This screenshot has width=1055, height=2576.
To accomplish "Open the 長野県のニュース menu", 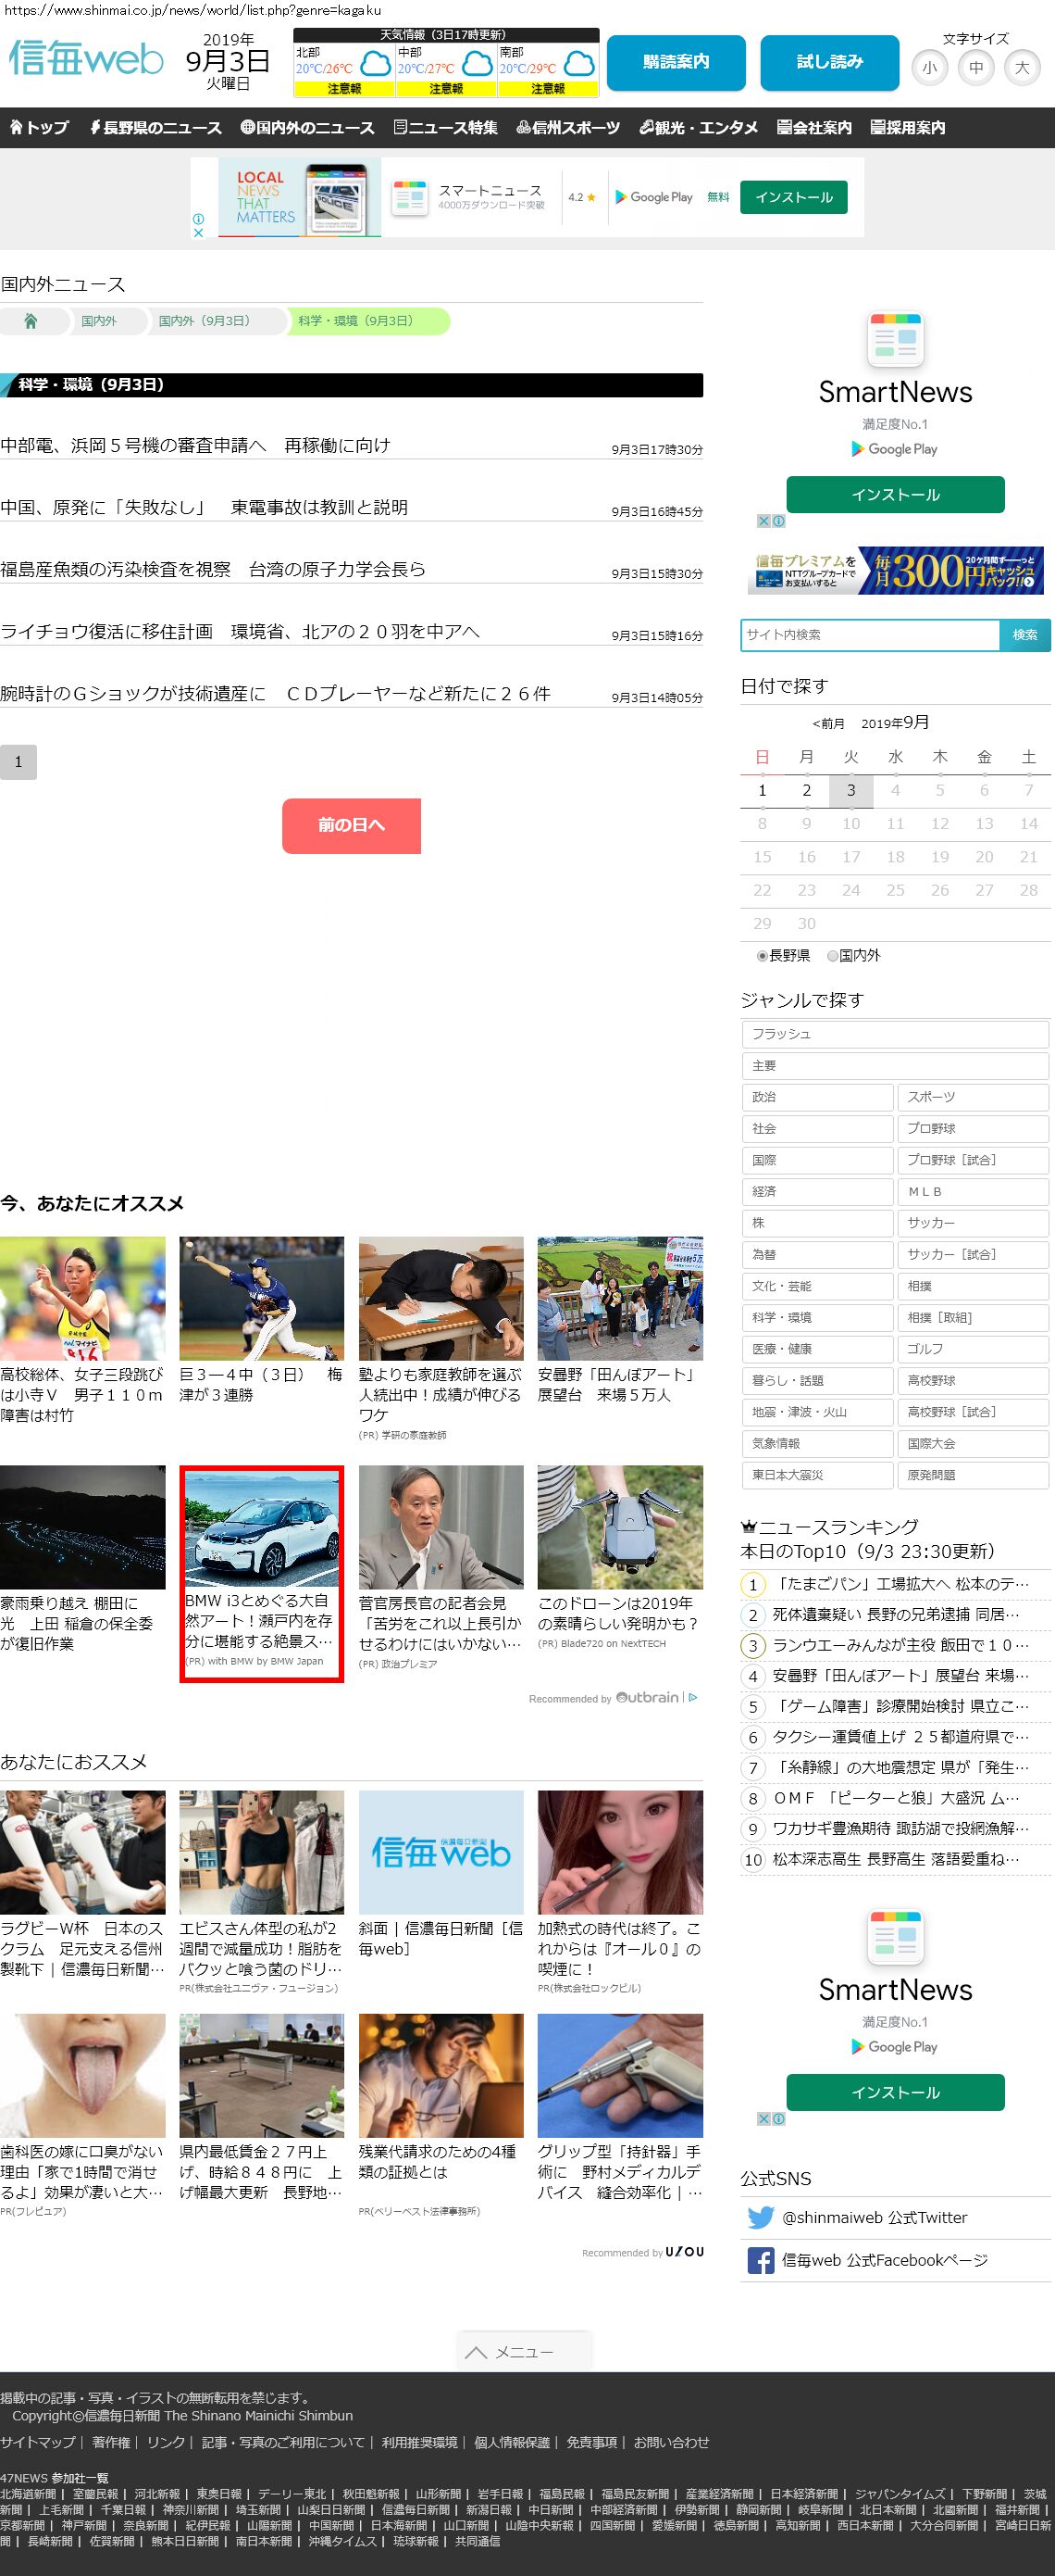I will [155, 127].
